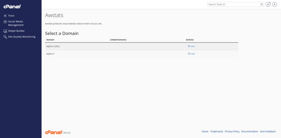Focus the Search Tools input field
281x138 pixels.
[234, 4]
